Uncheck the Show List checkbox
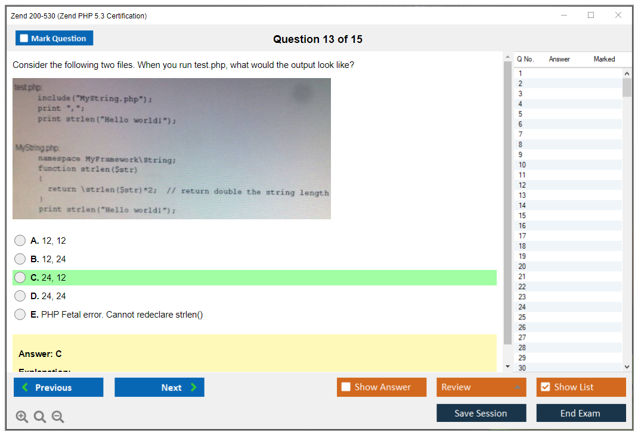 pos(545,387)
